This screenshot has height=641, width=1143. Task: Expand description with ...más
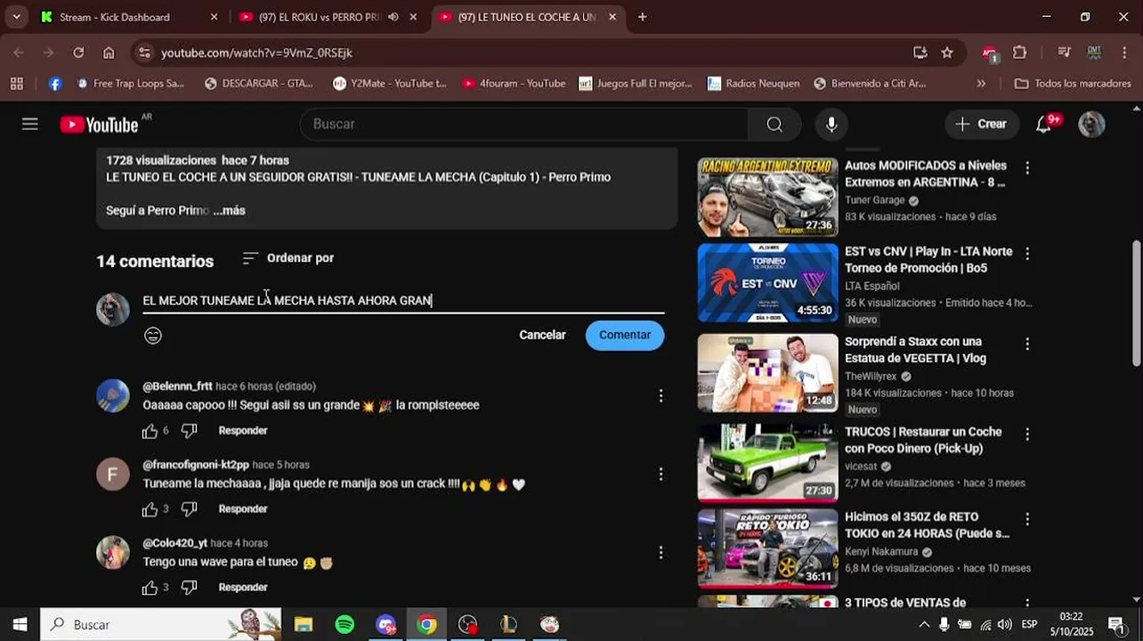[230, 211]
